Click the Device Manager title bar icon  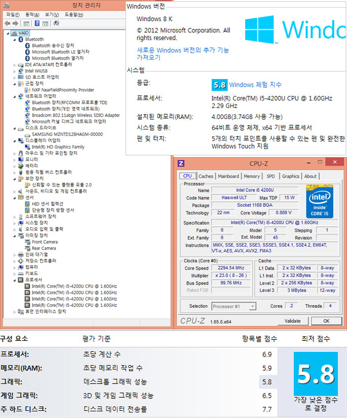coord(7,5)
